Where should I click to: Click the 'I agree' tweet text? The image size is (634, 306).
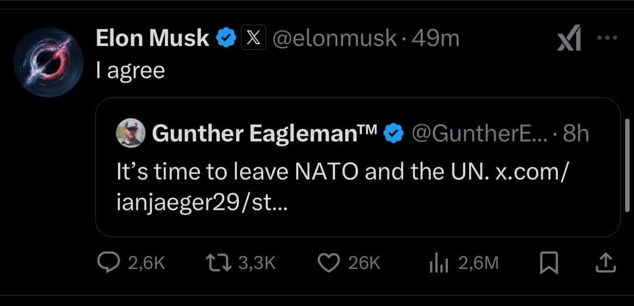pos(130,71)
